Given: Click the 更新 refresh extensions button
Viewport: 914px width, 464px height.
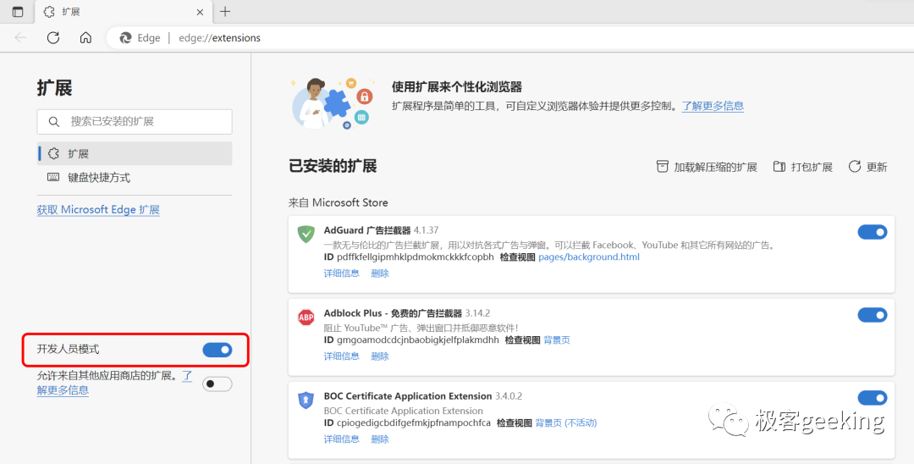Looking at the screenshot, I should point(867,167).
